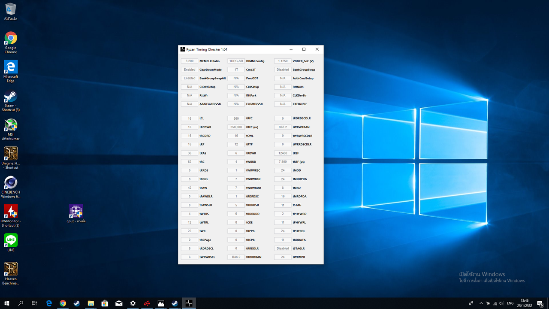Open the Wi-Fi network tray icon

click(495, 303)
